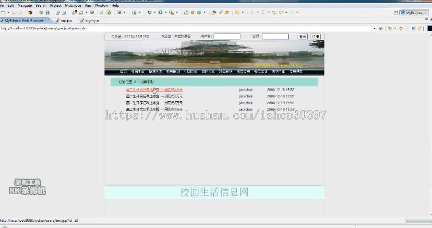Click the 首页 home nav link

coord(123,72)
